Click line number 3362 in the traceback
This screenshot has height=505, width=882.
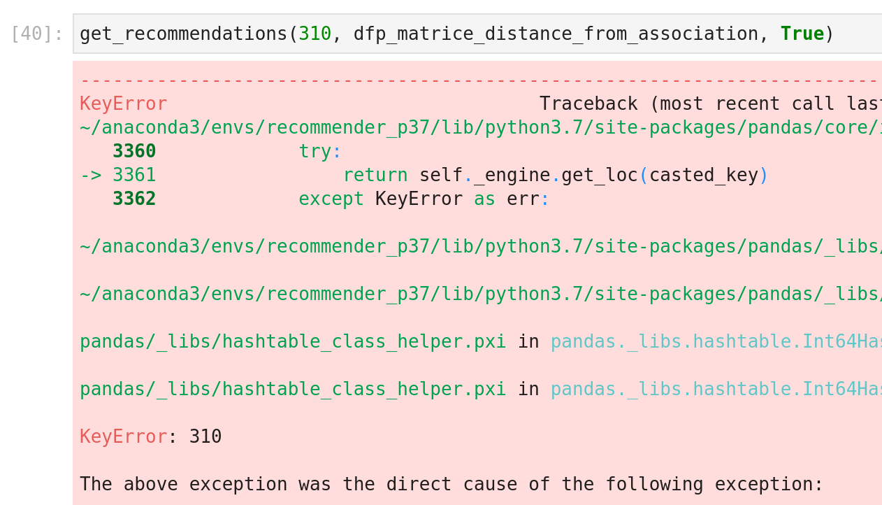point(134,199)
